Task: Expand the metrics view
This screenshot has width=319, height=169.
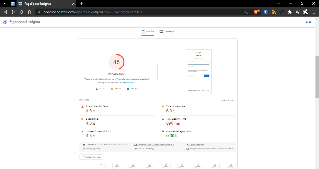Action: click(x=228, y=100)
